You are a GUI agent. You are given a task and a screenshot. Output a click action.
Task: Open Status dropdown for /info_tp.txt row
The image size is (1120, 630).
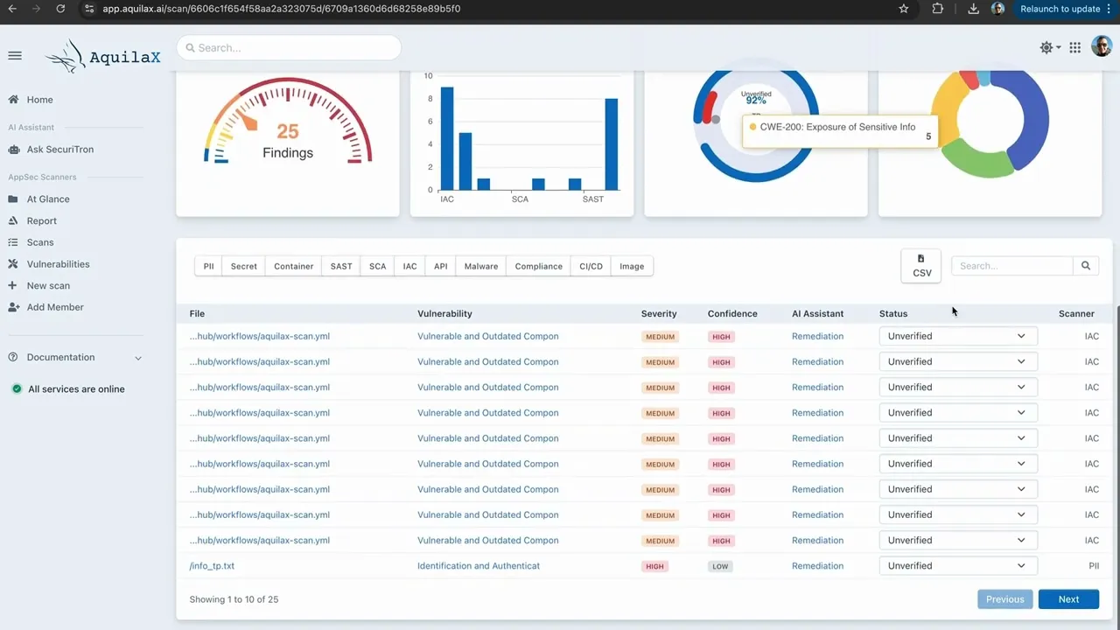pos(958,566)
